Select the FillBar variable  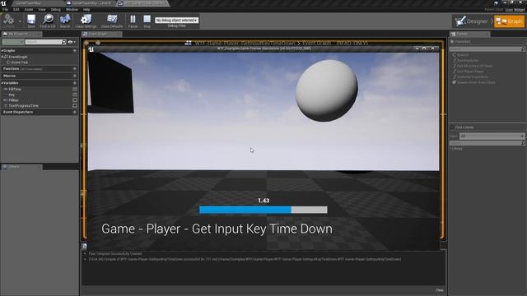click(x=13, y=100)
